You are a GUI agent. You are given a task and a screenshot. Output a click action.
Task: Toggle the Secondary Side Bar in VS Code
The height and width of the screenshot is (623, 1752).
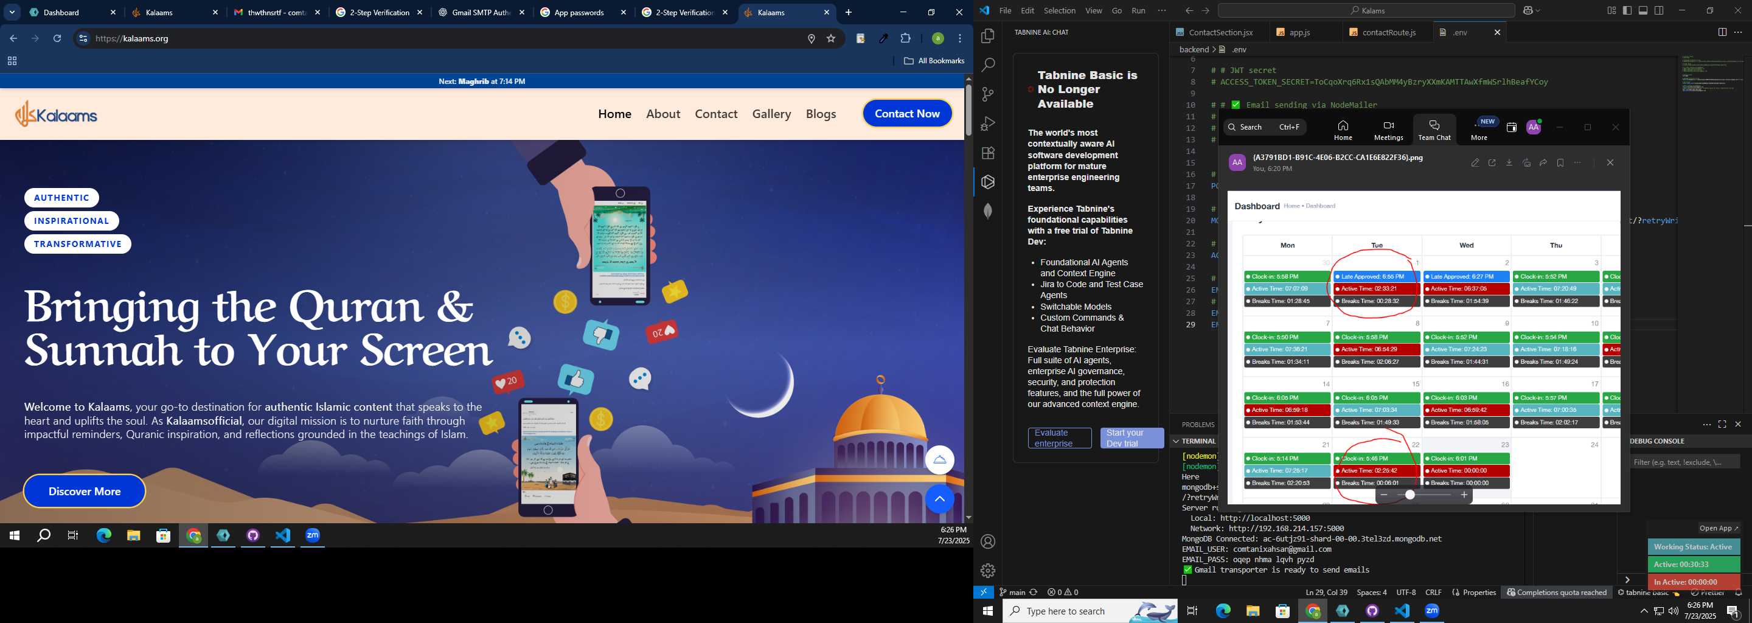tap(1659, 11)
